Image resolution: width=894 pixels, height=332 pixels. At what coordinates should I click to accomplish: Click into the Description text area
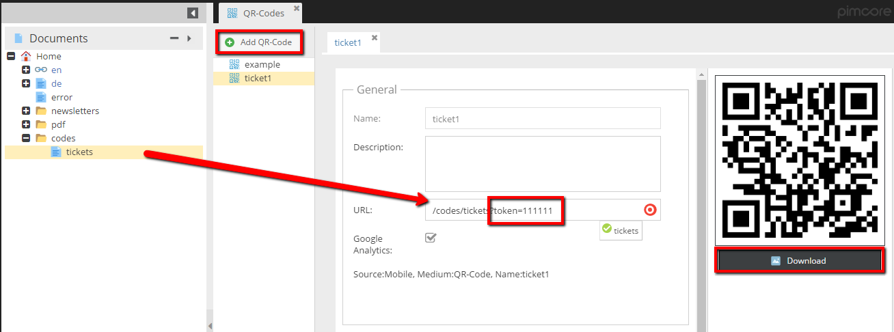tap(543, 163)
